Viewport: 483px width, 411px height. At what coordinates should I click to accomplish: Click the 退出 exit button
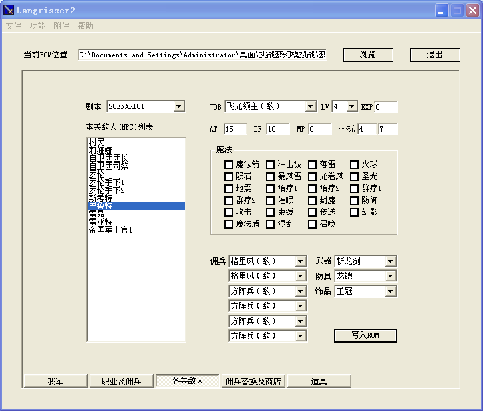[x=435, y=55]
